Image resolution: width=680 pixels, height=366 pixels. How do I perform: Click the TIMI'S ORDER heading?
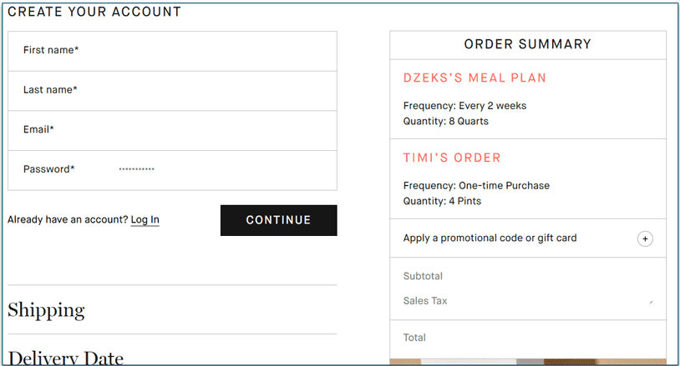(452, 158)
